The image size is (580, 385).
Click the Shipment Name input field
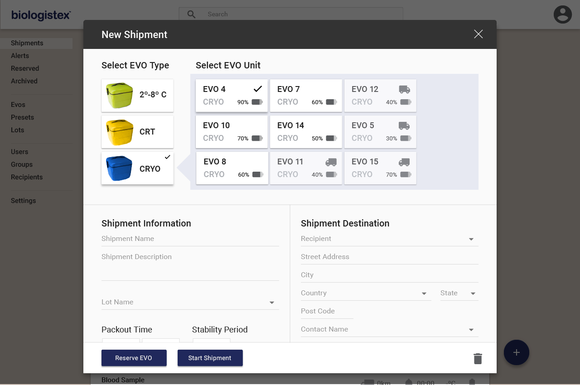click(x=190, y=238)
